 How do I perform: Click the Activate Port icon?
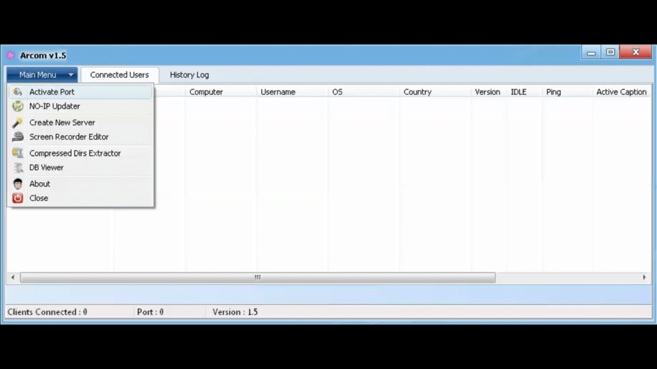[x=17, y=92]
